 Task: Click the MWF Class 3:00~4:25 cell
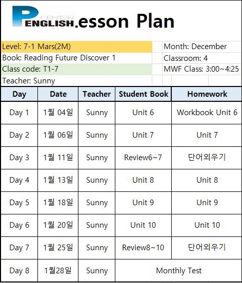coord(201,69)
